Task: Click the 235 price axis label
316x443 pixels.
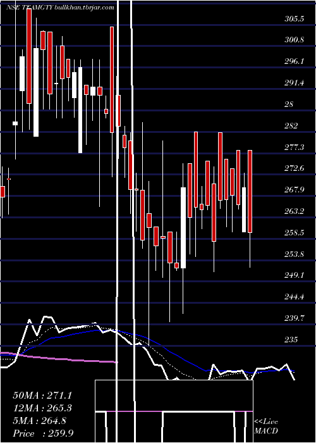Action: pos(291,339)
